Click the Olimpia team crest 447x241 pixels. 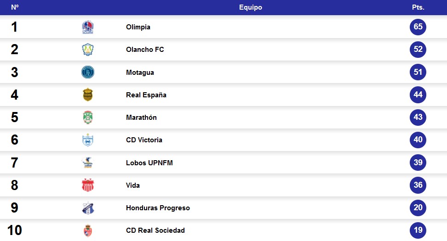pyautogui.click(x=88, y=27)
